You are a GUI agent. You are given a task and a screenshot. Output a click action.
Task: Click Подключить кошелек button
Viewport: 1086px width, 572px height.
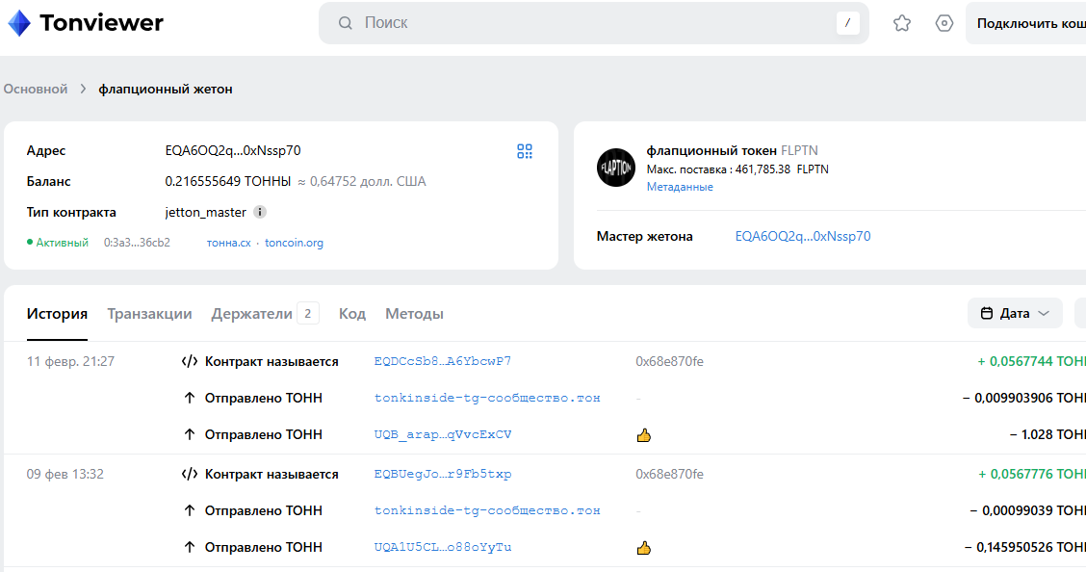point(1025,23)
